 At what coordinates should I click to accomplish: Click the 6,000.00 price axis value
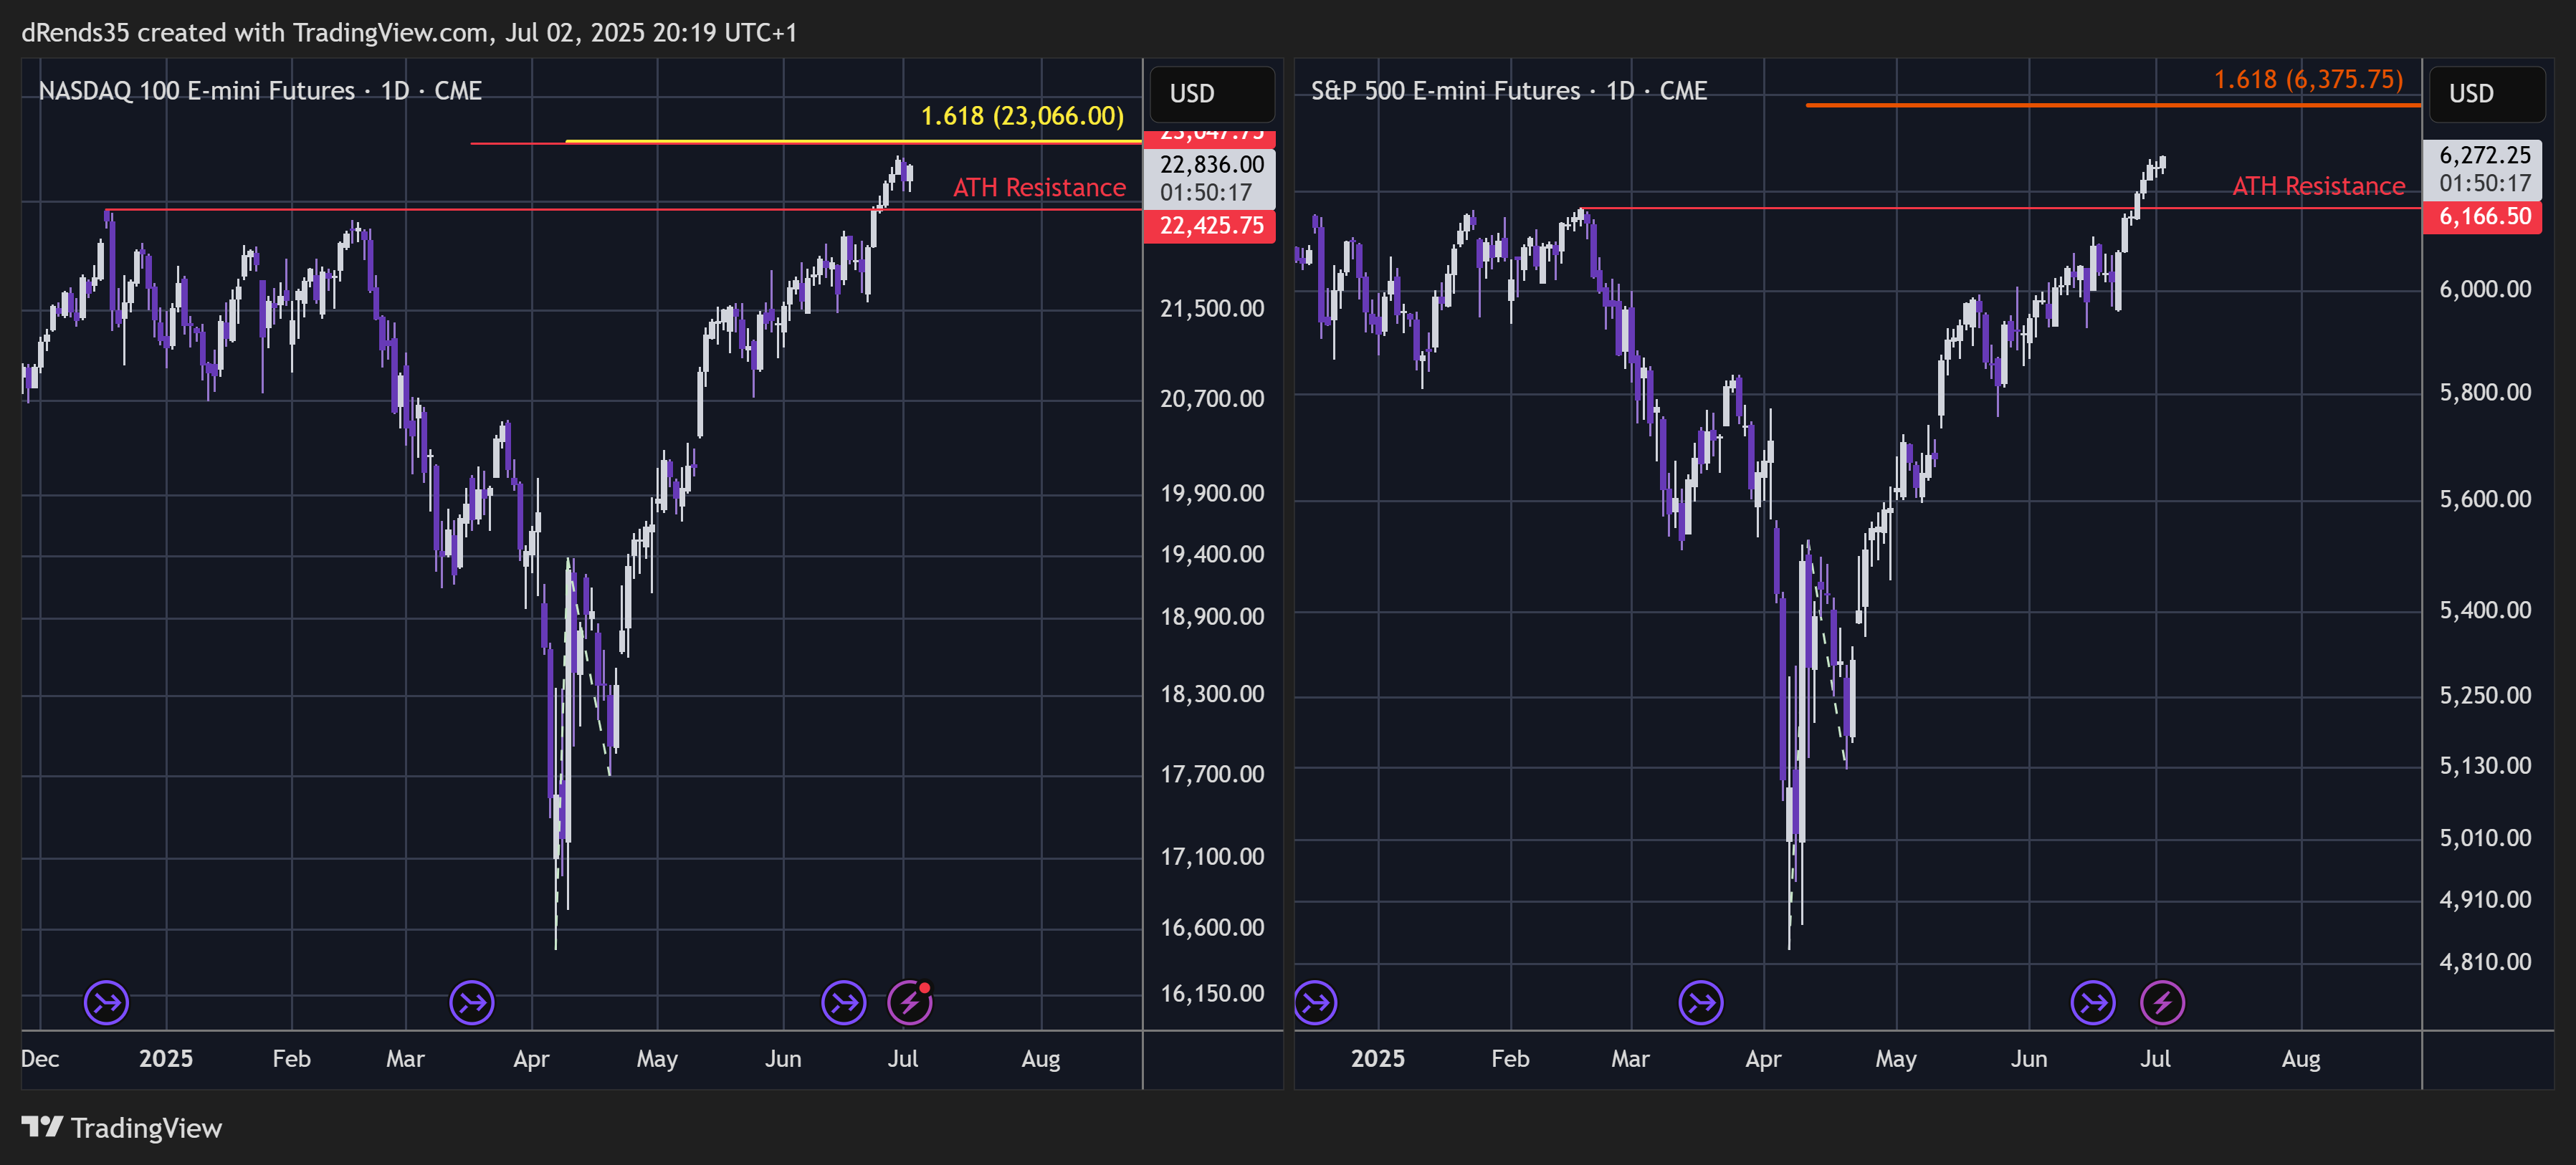(x=2485, y=290)
